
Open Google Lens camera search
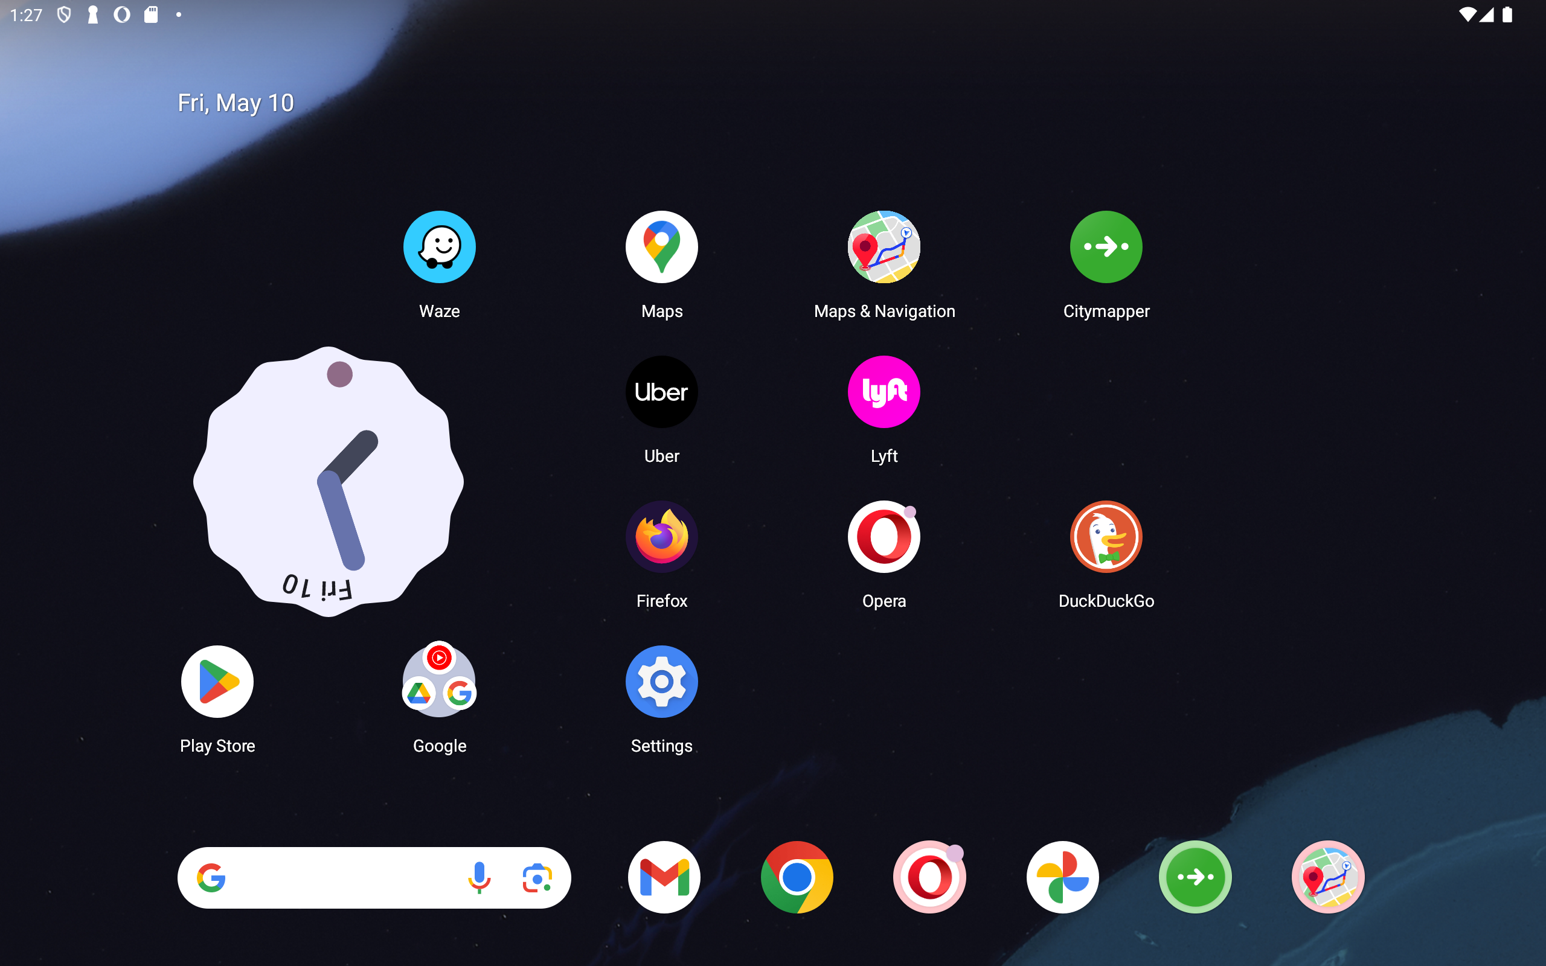tap(537, 878)
